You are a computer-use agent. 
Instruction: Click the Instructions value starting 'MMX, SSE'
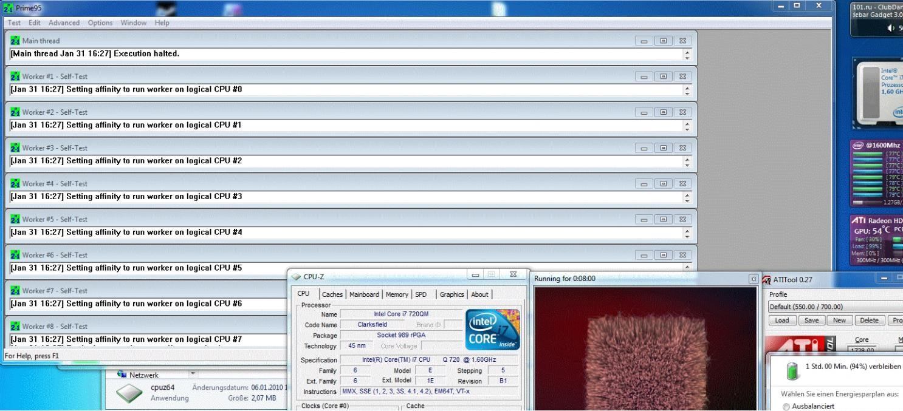429,392
